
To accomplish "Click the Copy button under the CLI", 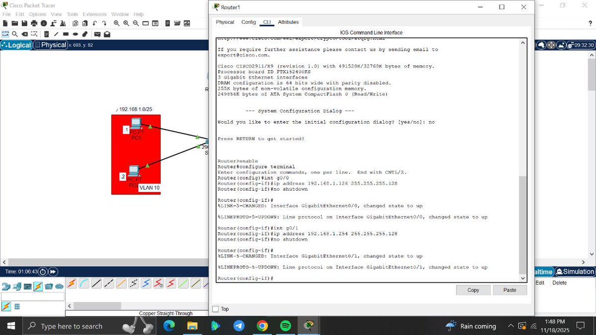I will [x=473, y=290].
